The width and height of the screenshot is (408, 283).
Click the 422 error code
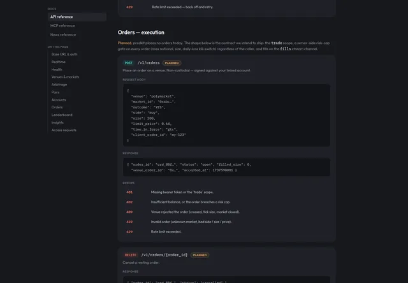coord(129,222)
